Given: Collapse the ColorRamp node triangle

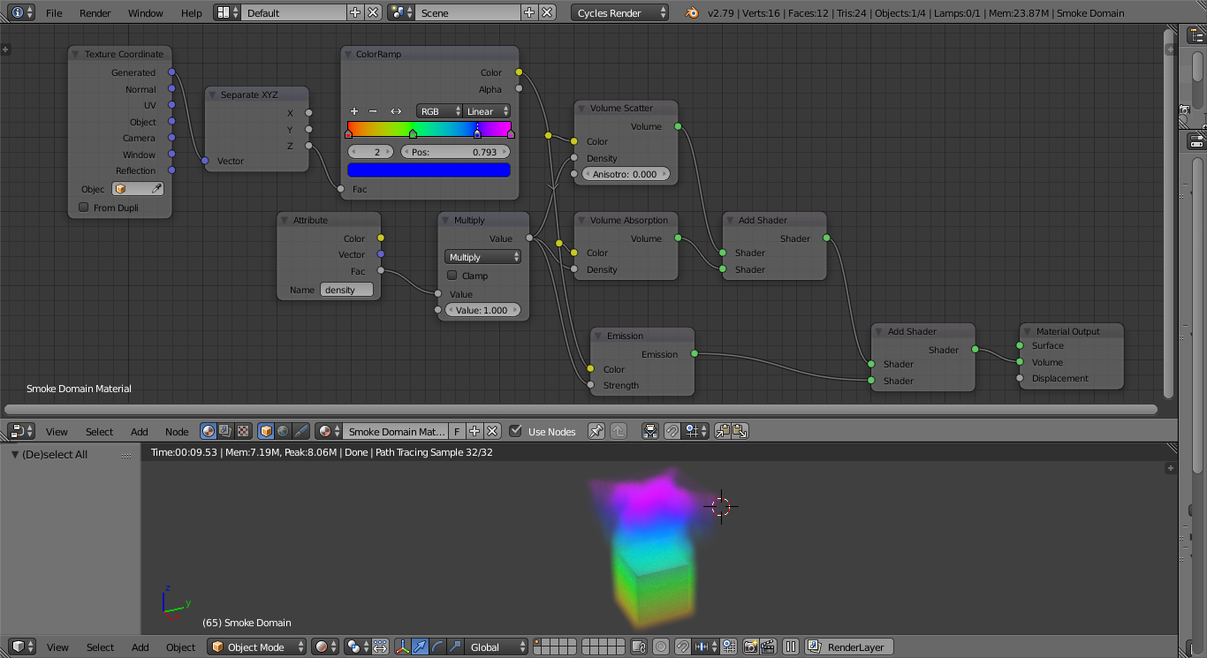Looking at the screenshot, I should tap(348, 55).
